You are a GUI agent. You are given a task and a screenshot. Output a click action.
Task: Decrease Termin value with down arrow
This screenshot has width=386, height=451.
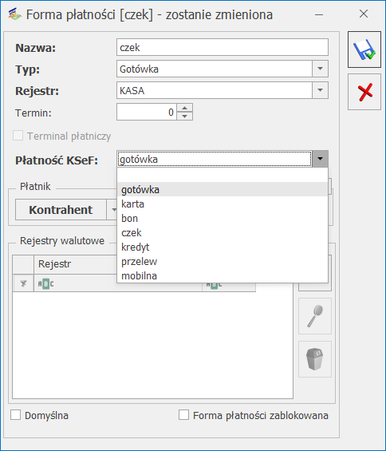pos(184,117)
